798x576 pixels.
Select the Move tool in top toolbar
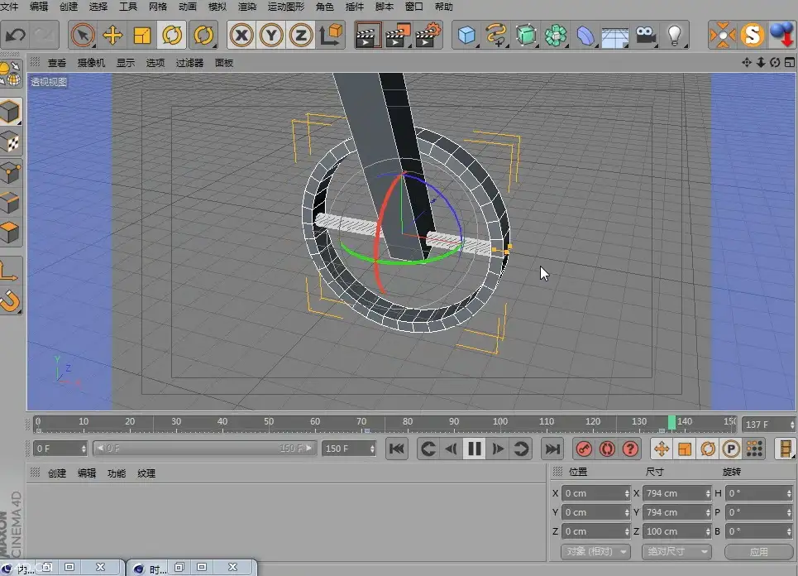click(x=112, y=35)
